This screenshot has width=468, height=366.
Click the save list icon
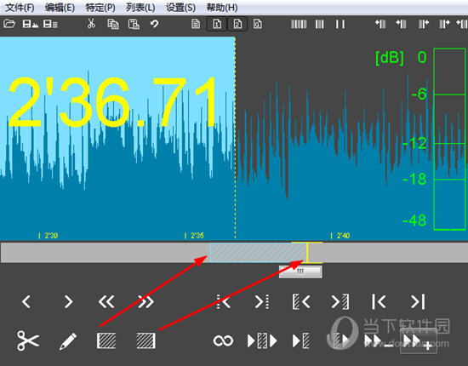(50, 24)
